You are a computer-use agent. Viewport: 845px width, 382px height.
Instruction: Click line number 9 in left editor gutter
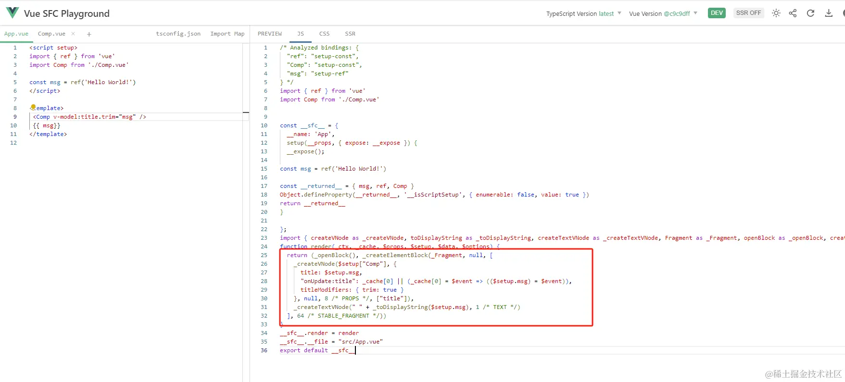[15, 117]
